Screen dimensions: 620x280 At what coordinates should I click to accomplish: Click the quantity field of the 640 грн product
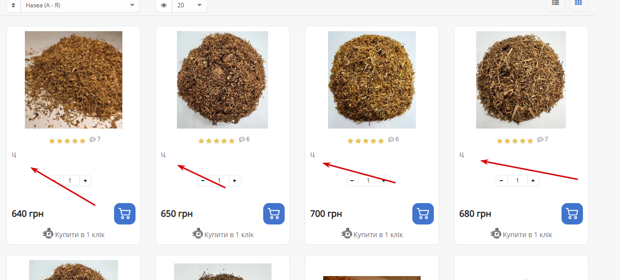pos(70,181)
